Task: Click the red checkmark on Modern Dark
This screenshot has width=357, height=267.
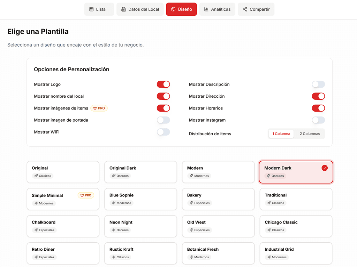Action: click(325, 168)
